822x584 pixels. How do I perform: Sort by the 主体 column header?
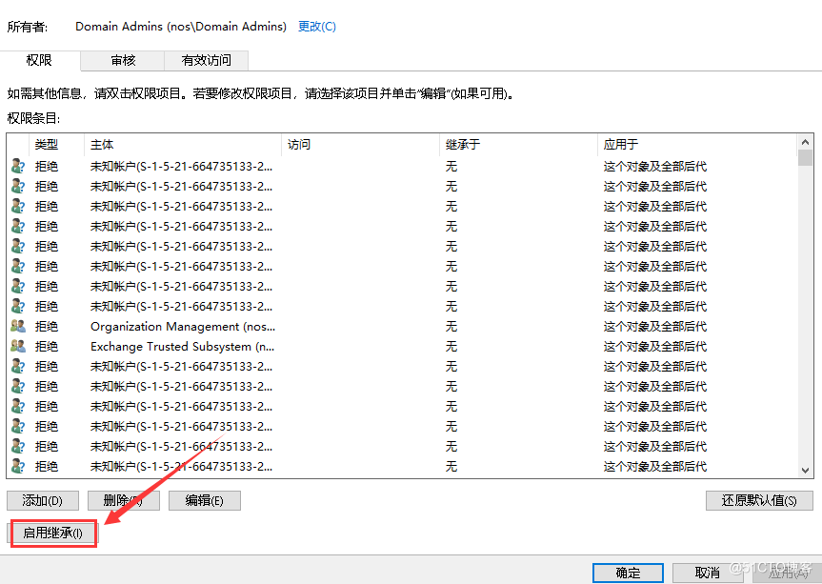click(183, 145)
